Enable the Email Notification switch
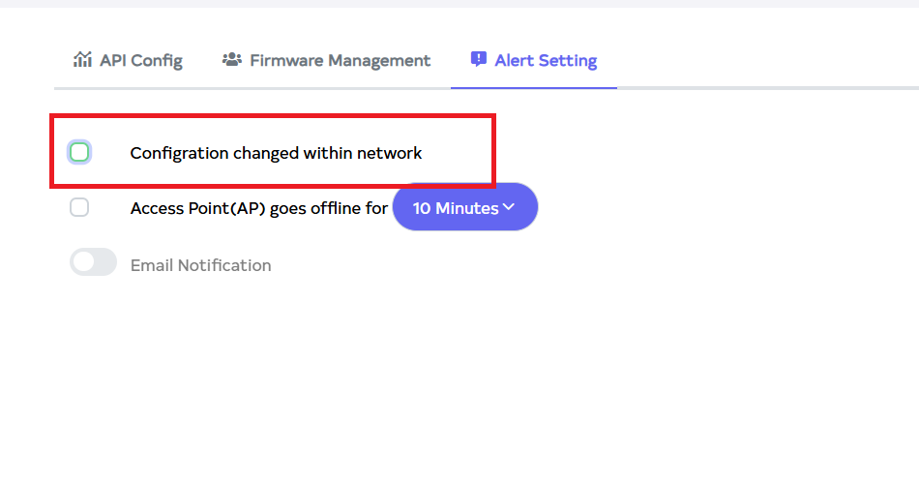 pyautogui.click(x=93, y=262)
